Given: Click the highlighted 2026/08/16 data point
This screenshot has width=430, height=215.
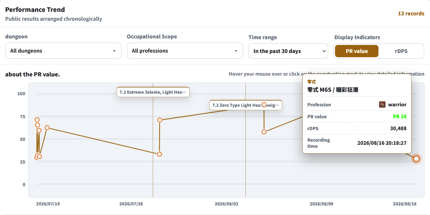Looking at the screenshot, I should pyautogui.click(x=416, y=159).
